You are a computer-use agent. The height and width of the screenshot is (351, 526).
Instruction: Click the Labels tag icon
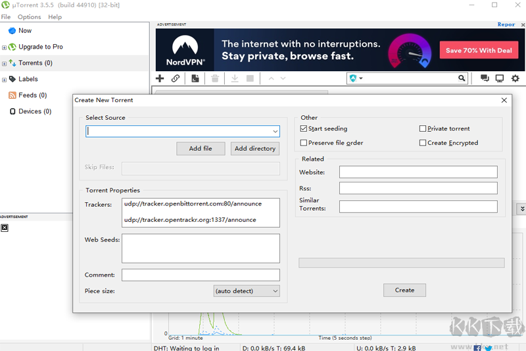[12, 79]
